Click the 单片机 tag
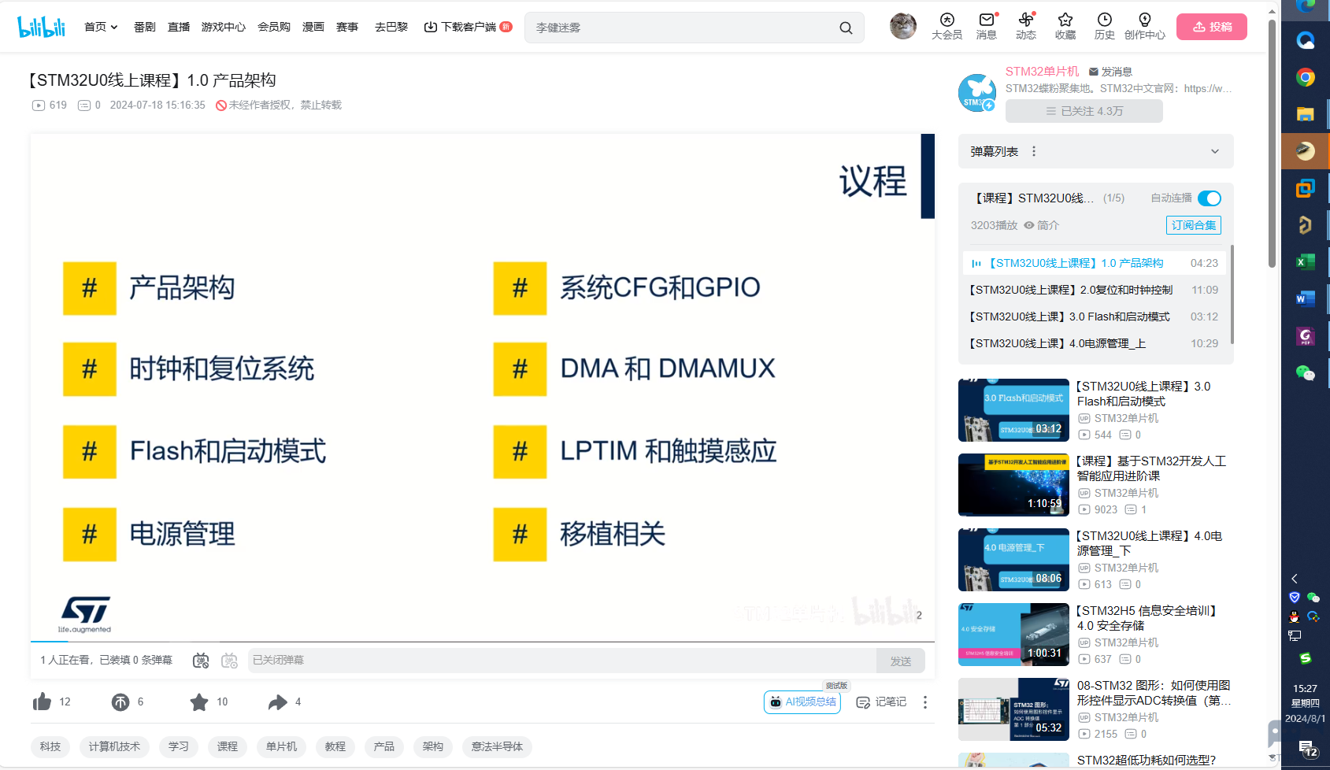This screenshot has width=1330, height=770. point(281,746)
